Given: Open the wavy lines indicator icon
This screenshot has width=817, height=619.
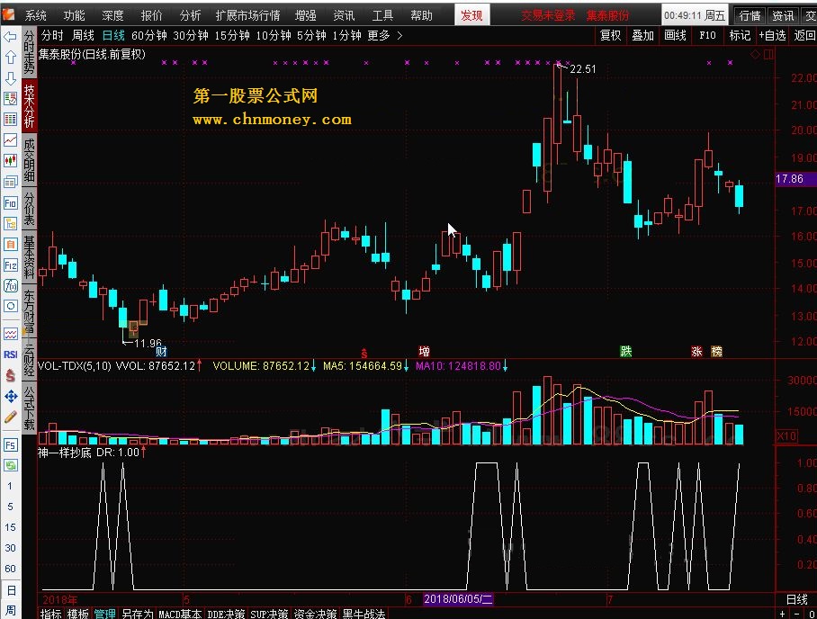Looking at the screenshot, I should (x=10, y=334).
